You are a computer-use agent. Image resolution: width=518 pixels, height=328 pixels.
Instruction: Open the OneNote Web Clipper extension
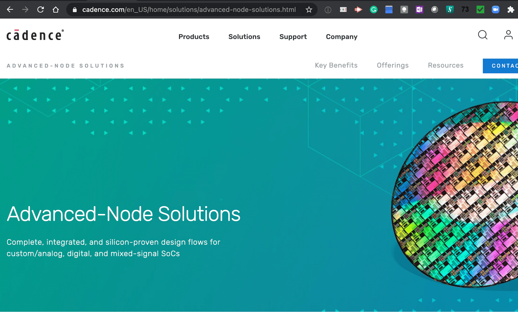coord(419,9)
